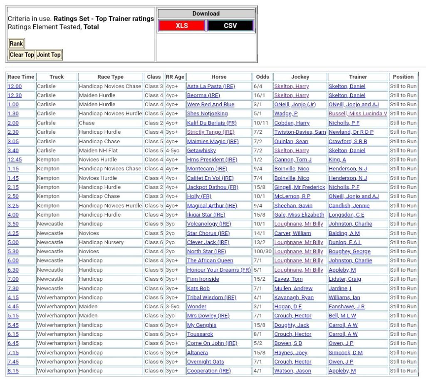Select horse Honour Your Dreams (FR)
This screenshot has height=382, width=426.
point(219,270)
